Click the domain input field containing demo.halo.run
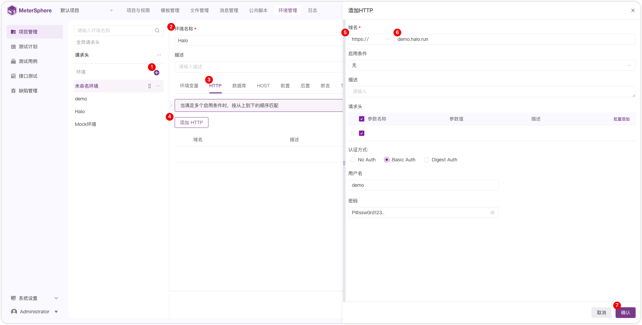Viewport: 642px width, 325px height. point(515,39)
